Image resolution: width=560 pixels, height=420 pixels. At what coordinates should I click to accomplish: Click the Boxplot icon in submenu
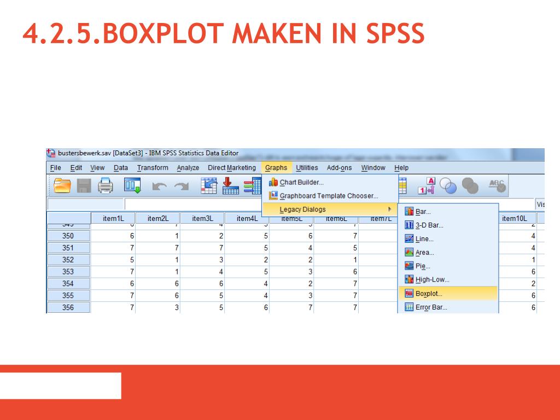pyautogui.click(x=409, y=293)
